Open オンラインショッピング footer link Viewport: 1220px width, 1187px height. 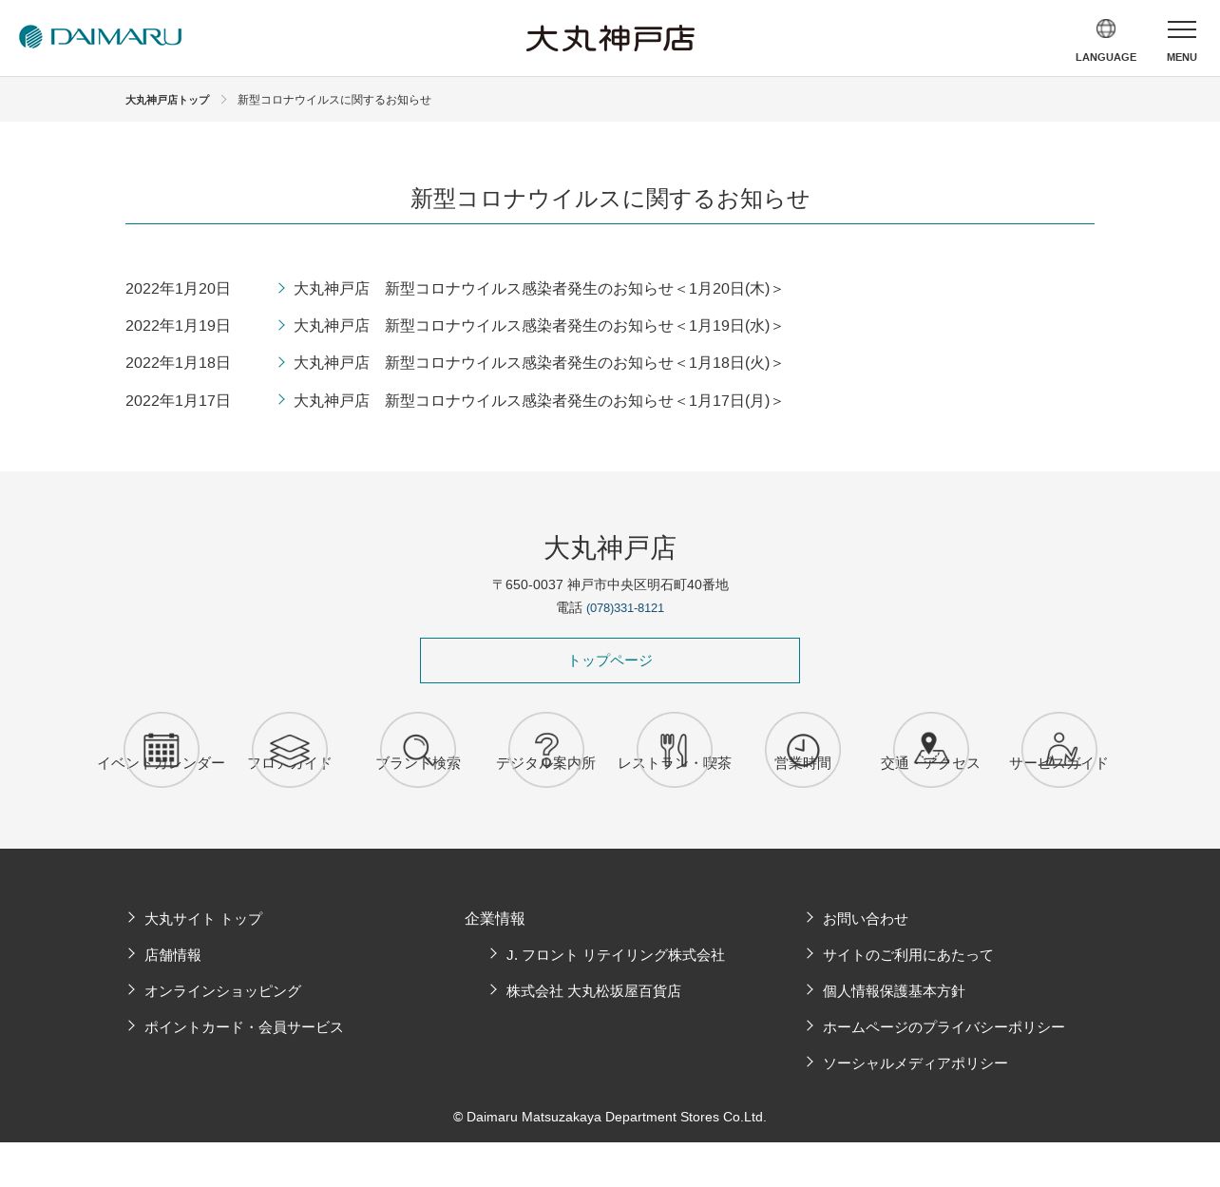222,991
